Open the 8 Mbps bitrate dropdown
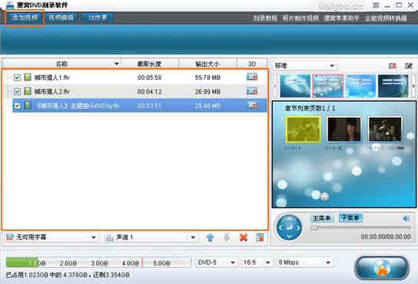The image size is (418, 284). pos(304,262)
